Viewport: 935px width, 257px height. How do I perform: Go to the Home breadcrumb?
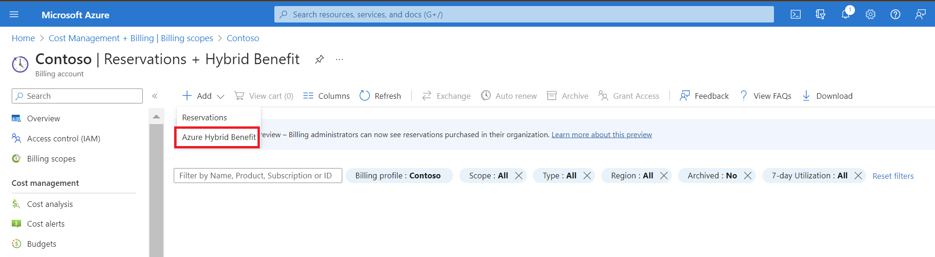point(23,38)
